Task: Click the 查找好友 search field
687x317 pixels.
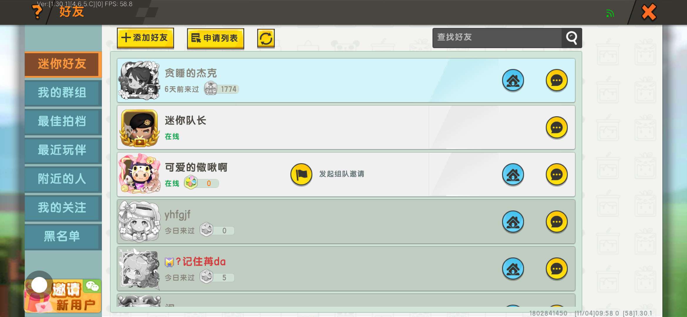Action: click(497, 38)
